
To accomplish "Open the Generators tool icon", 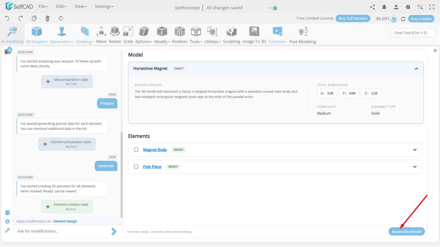I will [x=62, y=31].
